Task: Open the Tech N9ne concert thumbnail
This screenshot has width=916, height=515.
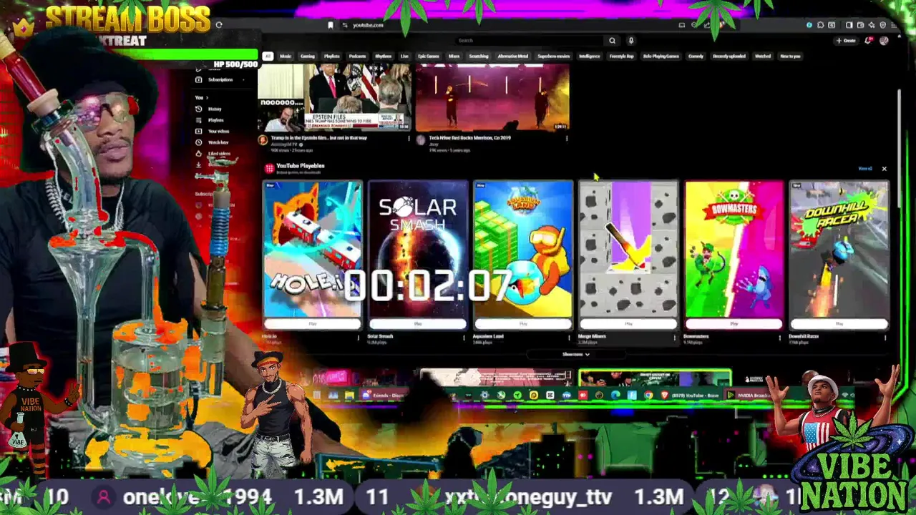Action: point(492,97)
